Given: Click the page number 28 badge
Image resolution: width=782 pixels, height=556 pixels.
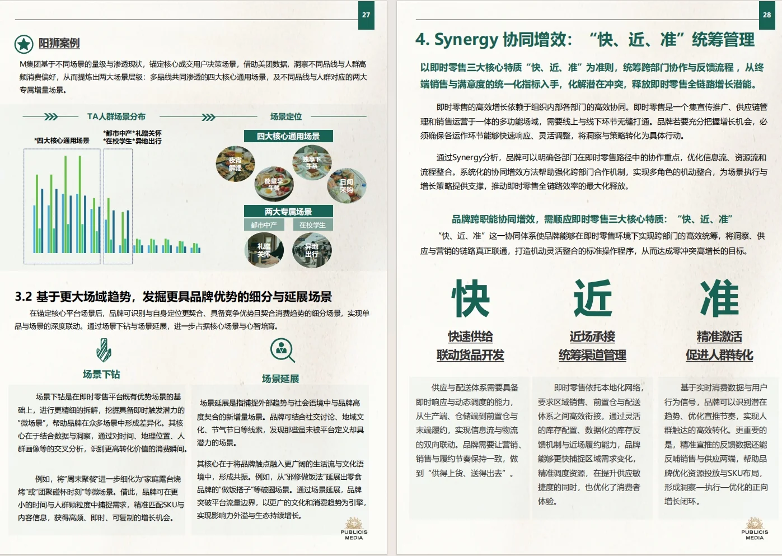Looking at the screenshot, I should pos(767,15).
